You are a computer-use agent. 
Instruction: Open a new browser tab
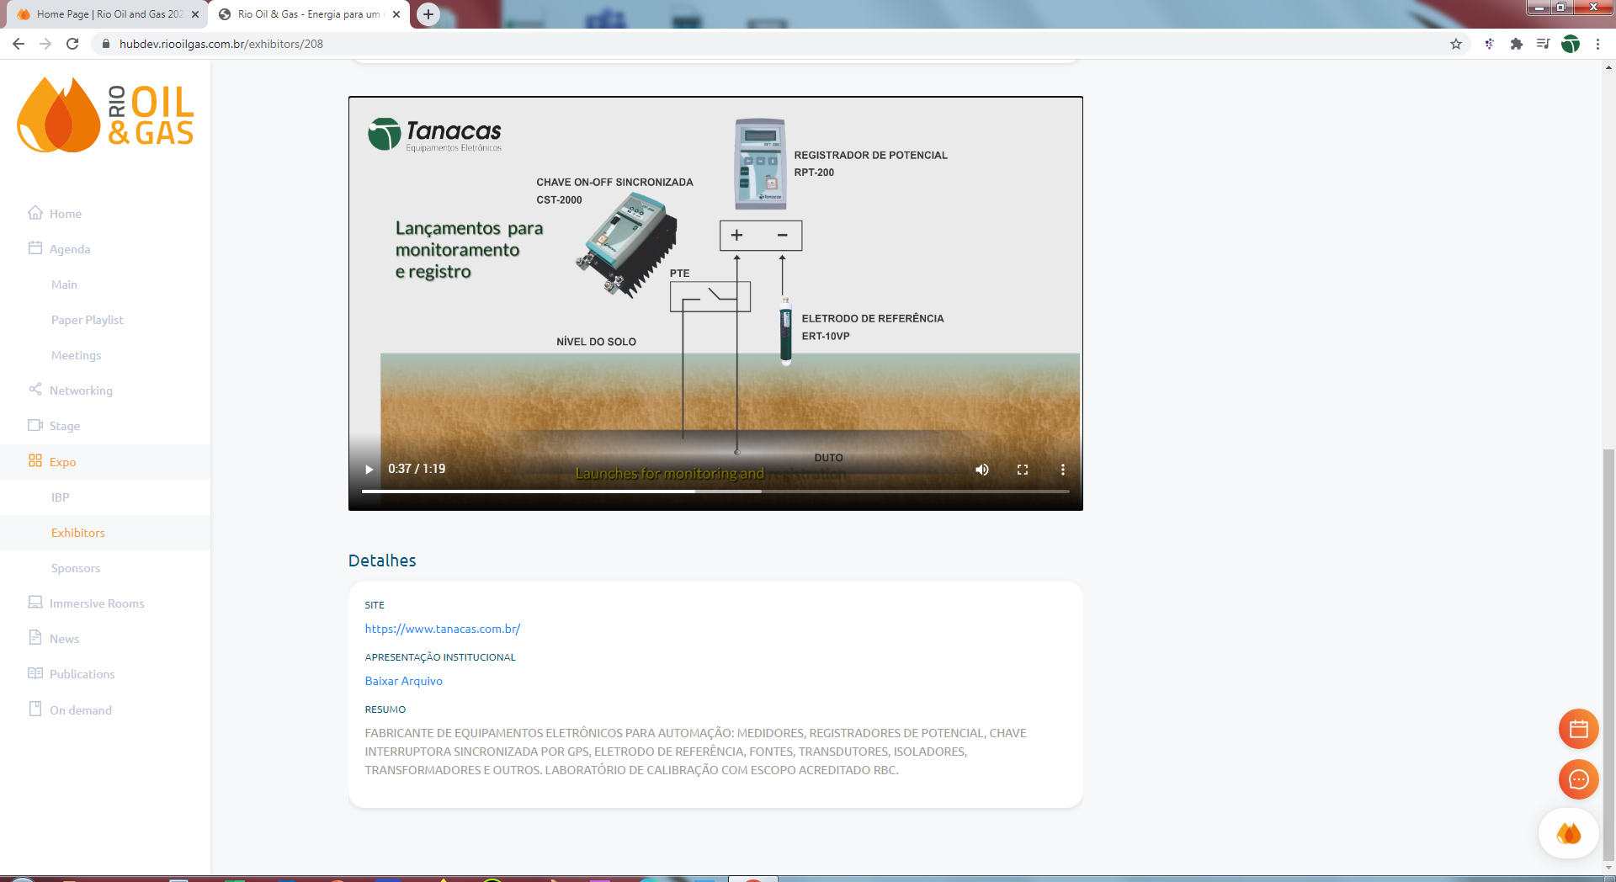428,14
